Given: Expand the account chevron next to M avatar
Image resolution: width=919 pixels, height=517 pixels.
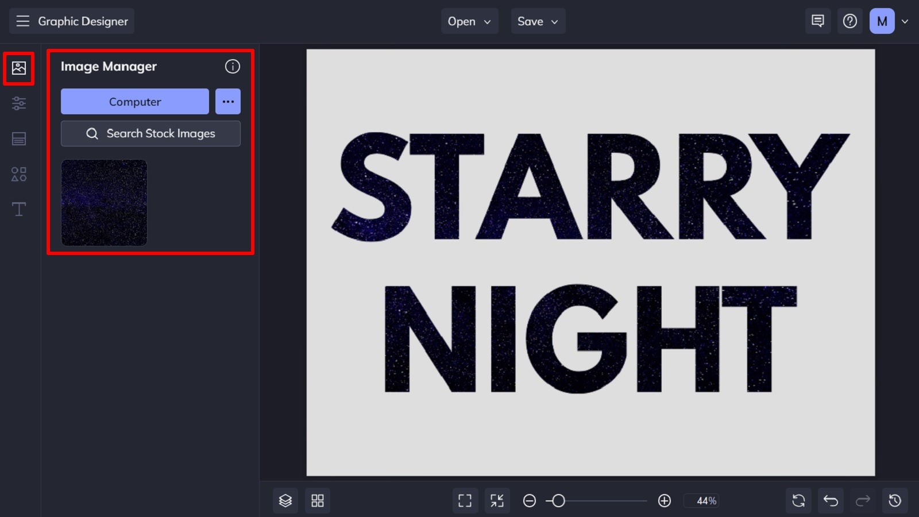Looking at the screenshot, I should coord(906,21).
